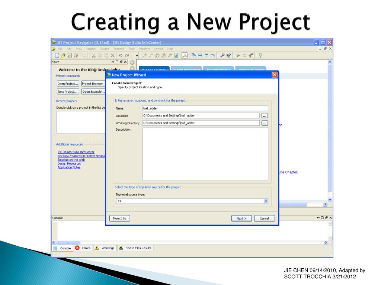The image size is (381, 285).
Task: Open the Tutorials on the Web link
Action: (71, 160)
